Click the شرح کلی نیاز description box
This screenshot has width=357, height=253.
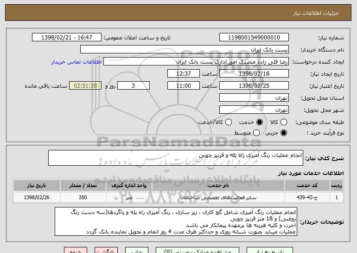tap(176, 158)
